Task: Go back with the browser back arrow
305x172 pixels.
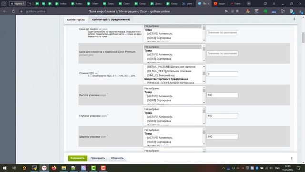Action: [4, 11]
